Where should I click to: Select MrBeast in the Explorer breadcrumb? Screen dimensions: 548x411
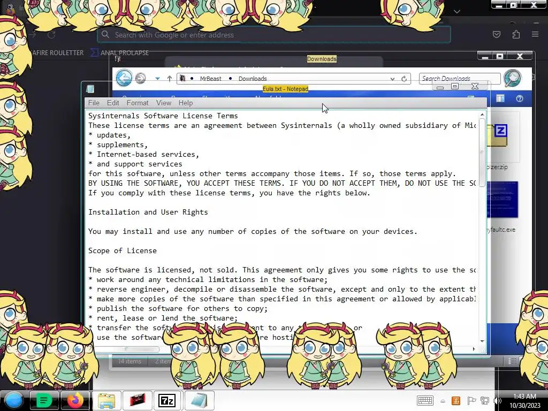coord(210,79)
